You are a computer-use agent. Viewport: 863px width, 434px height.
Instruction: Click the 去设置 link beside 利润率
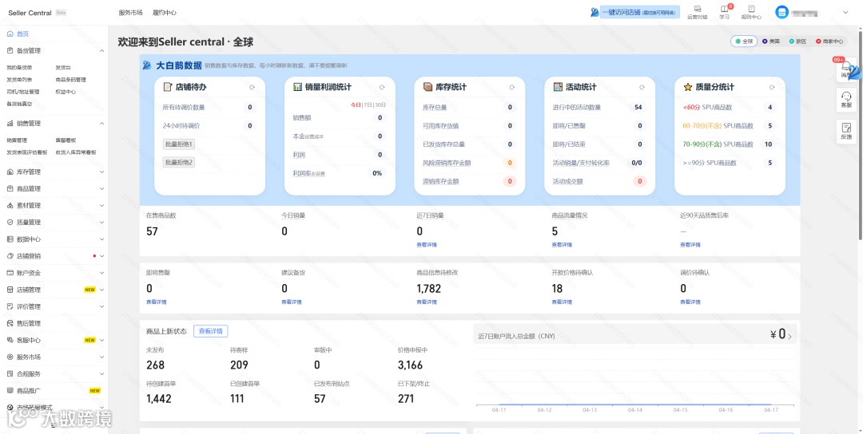point(319,174)
